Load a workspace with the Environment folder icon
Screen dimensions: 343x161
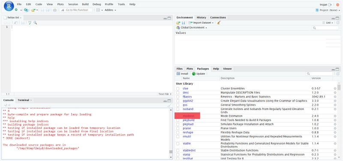coord(178,23)
